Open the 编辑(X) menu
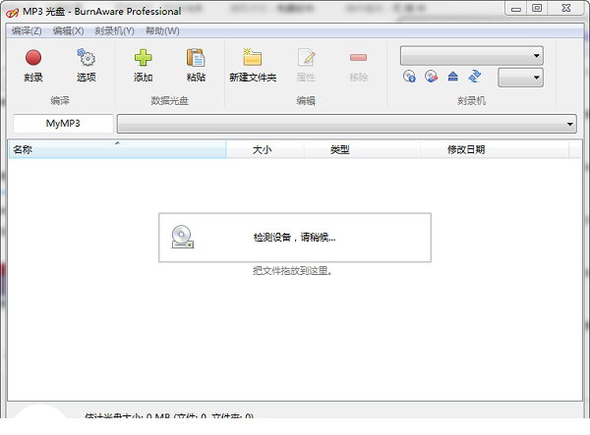The image size is (590, 435). tap(68, 30)
